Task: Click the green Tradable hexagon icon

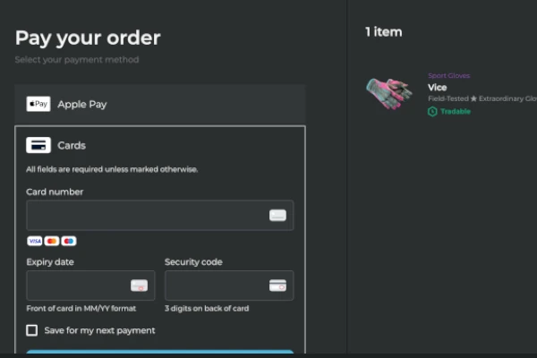Action: 432,112
